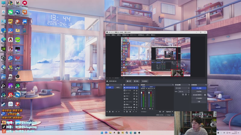This screenshot has height=135, width=241.
Task: Open virtual camera settings gear icon
Action: point(205,95)
